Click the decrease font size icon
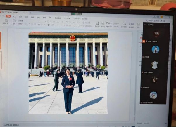Image resolution: width=176 pixels, height=127 pixels. (x=51, y=22)
